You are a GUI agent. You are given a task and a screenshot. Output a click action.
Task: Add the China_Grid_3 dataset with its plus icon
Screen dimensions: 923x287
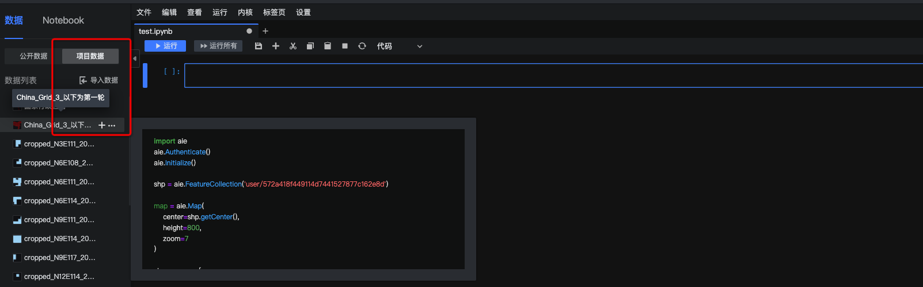point(102,125)
